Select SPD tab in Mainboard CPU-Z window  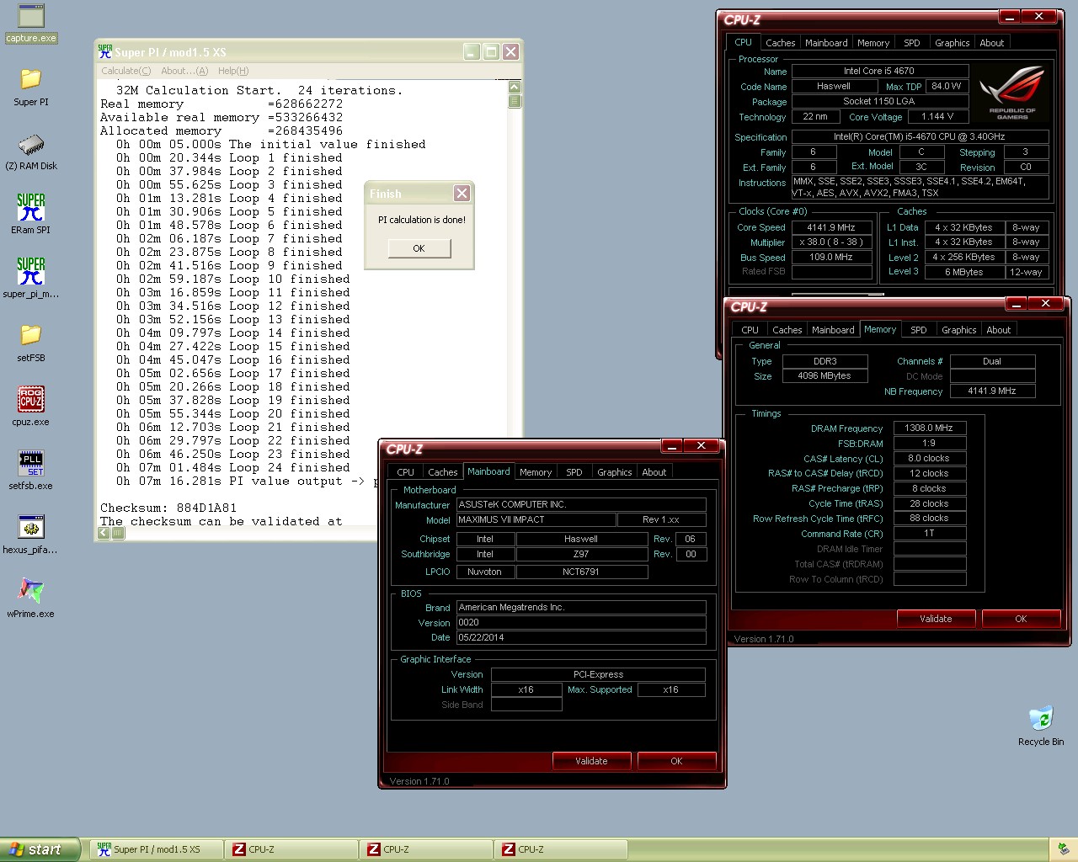(x=574, y=472)
